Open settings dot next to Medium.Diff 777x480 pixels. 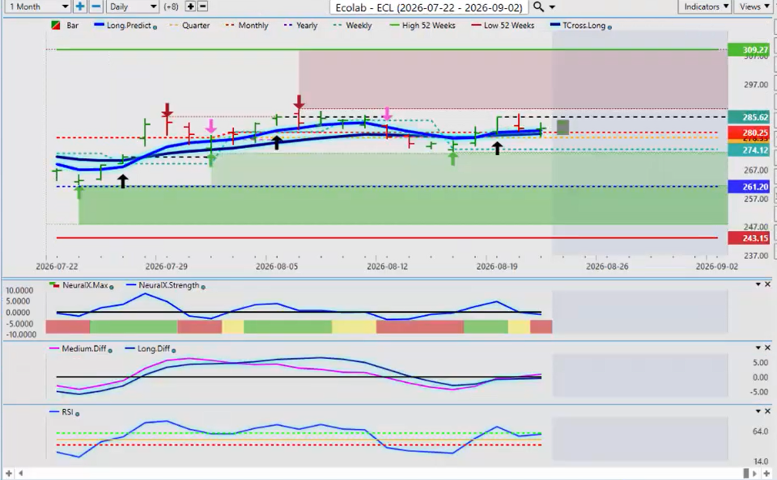click(x=110, y=351)
